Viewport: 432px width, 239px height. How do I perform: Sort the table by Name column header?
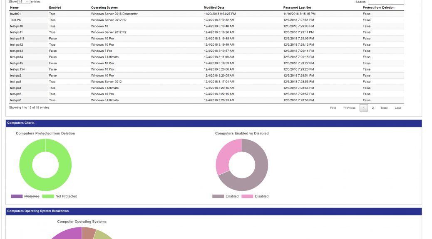(14, 8)
